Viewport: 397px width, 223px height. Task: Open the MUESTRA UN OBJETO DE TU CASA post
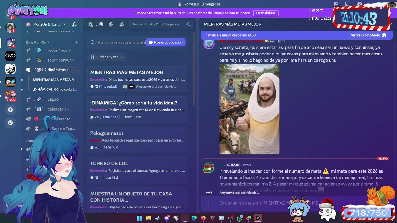137,201
